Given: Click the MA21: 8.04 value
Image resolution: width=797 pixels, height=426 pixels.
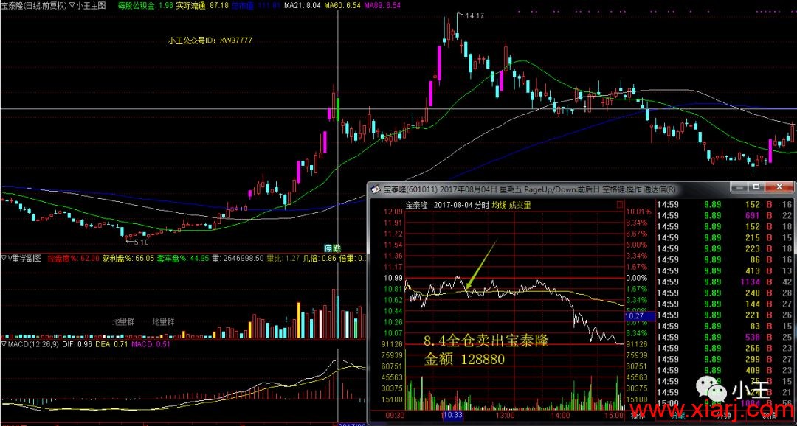Looking at the screenshot, I should pyautogui.click(x=302, y=5).
